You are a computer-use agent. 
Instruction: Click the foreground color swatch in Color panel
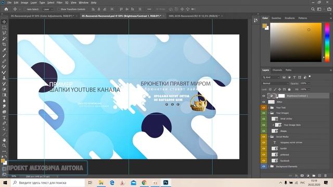(264, 26)
